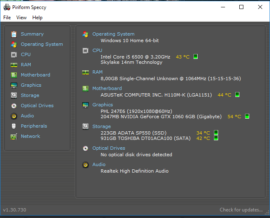Open the Storage drive icon in sidebar
The width and height of the screenshot is (270, 218).
(x=14, y=95)
